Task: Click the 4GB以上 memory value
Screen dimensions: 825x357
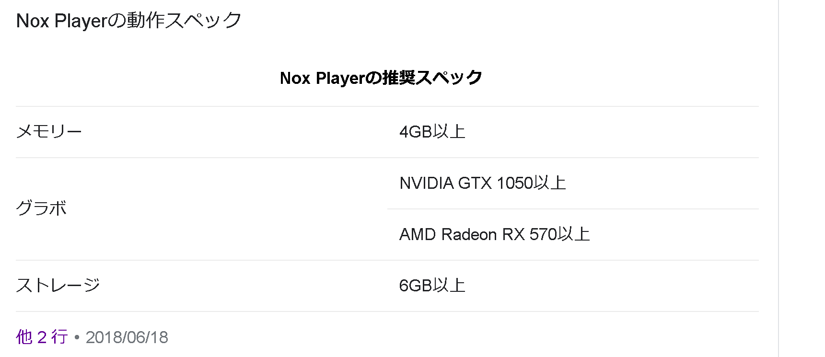Action: pos(432,132)
